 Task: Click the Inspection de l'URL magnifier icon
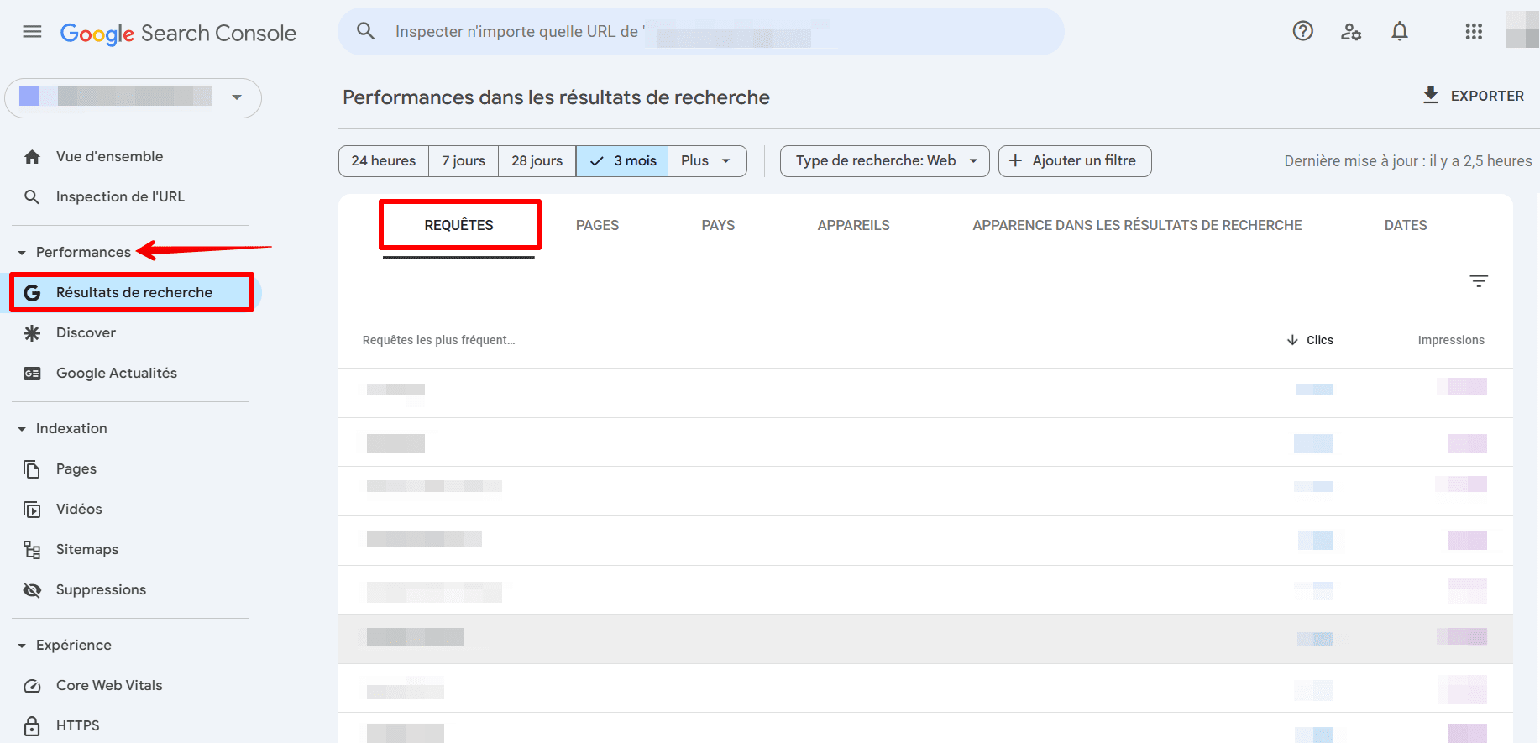(x=32, y=197)
